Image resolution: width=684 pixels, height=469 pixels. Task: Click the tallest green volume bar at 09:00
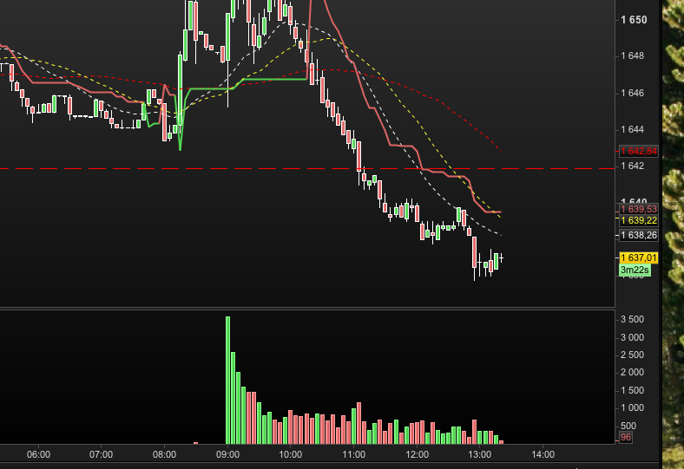tap(227, 381)
